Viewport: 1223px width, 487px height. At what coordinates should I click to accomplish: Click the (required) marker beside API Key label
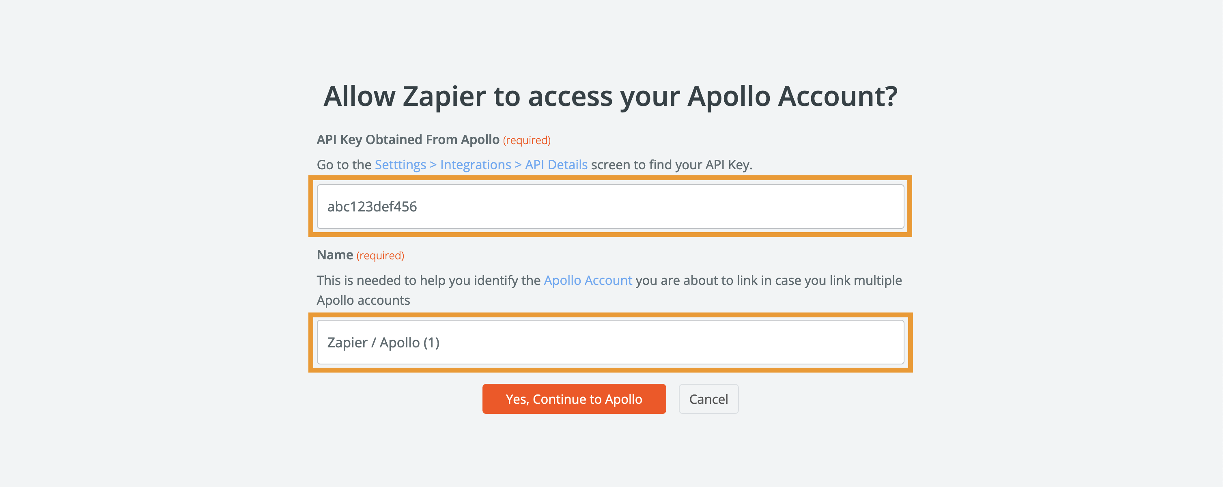coord(527,140)
